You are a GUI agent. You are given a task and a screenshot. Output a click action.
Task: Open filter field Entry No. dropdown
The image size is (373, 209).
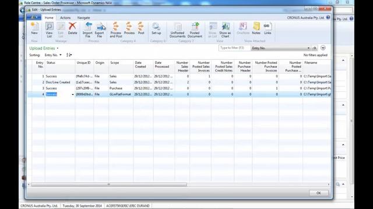(281, 48)
